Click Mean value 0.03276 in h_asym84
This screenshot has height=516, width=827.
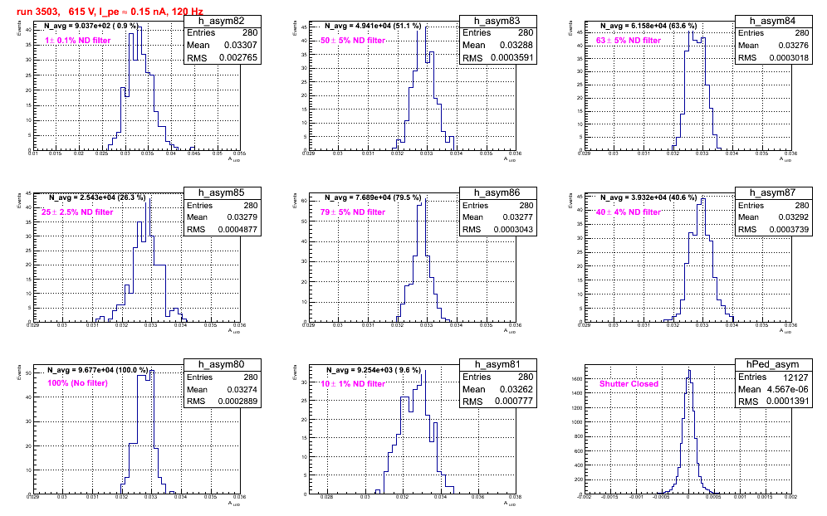click(793, 46)
